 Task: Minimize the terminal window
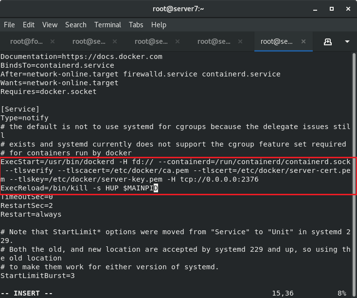point(315,9)
